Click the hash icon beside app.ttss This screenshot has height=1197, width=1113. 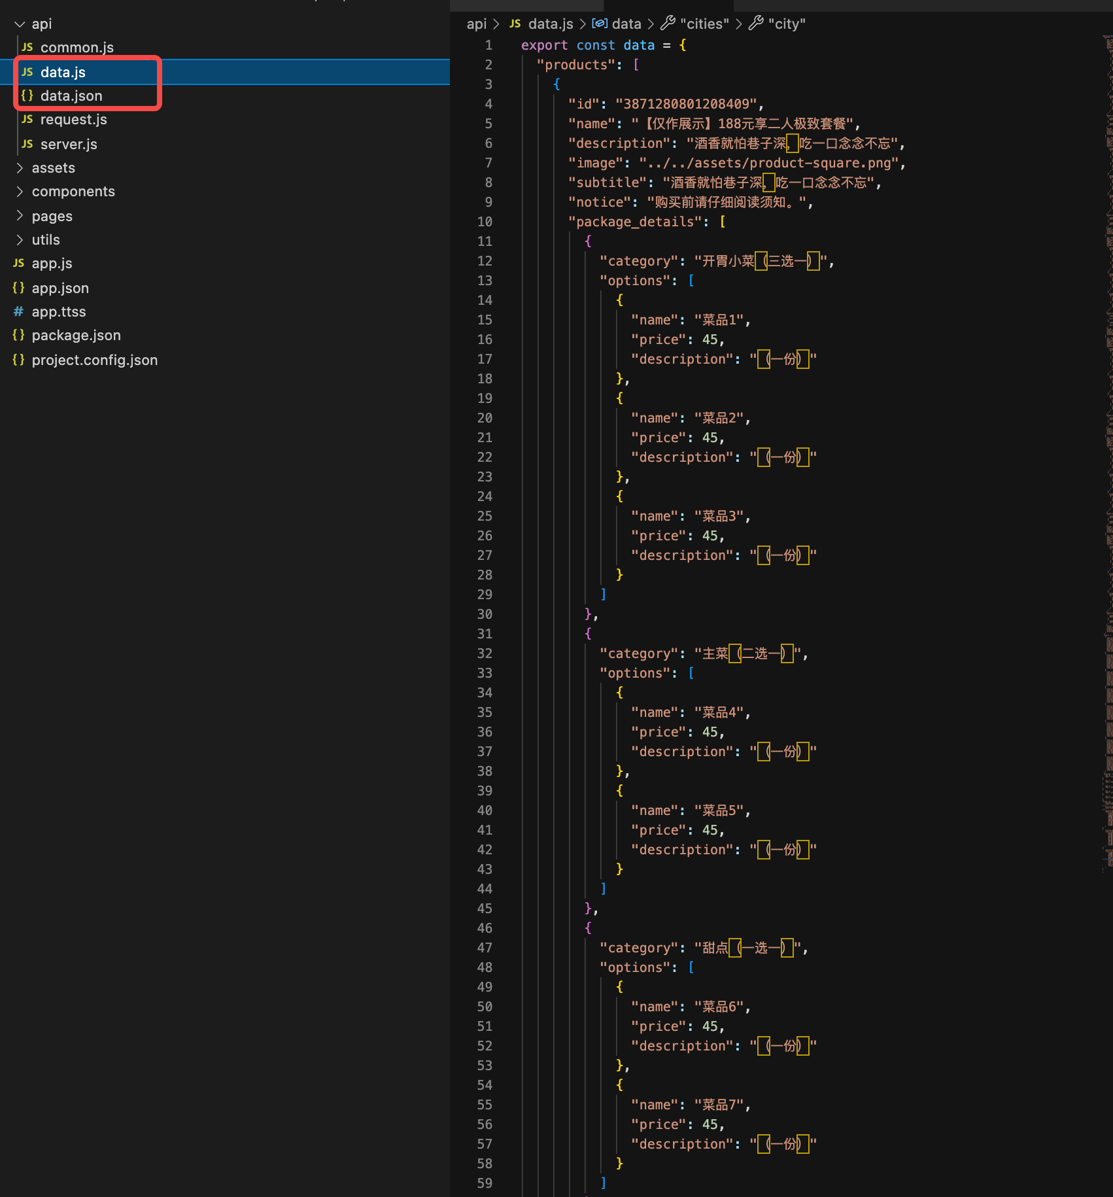pos(18,312)
